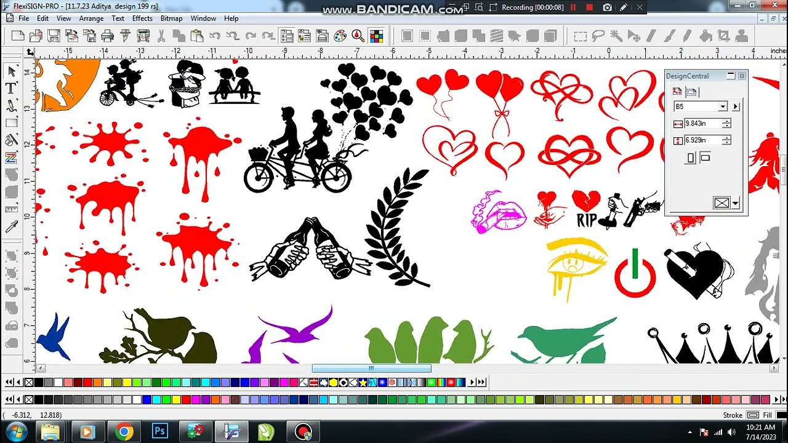788x443 pixels.
Task: Click the horizontal canvas scrollbar thumb
Action: tap(371, 369)
